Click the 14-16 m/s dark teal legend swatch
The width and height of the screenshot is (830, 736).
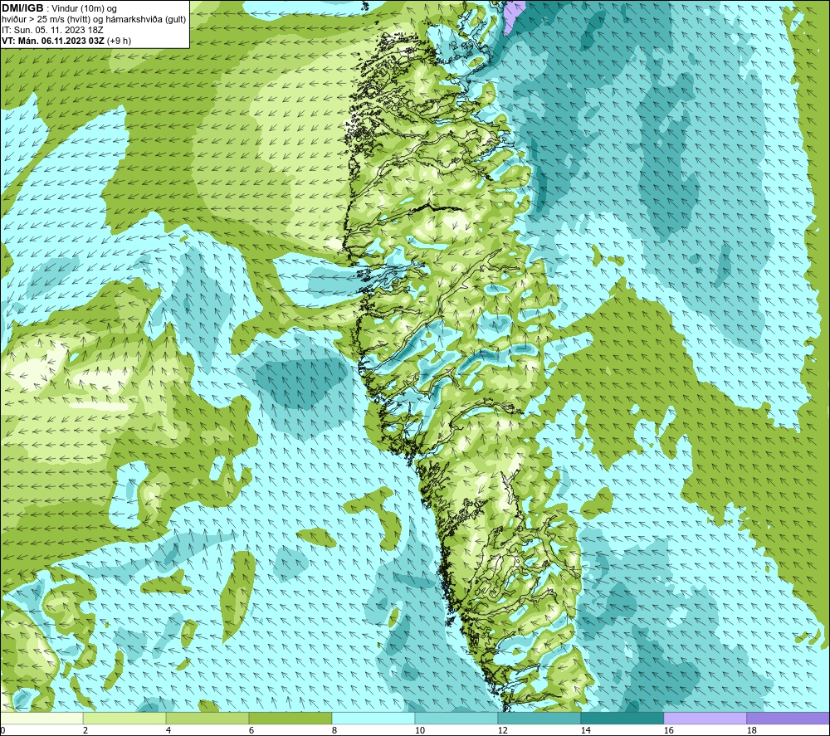pyautogui.click(x=622, y=718)
